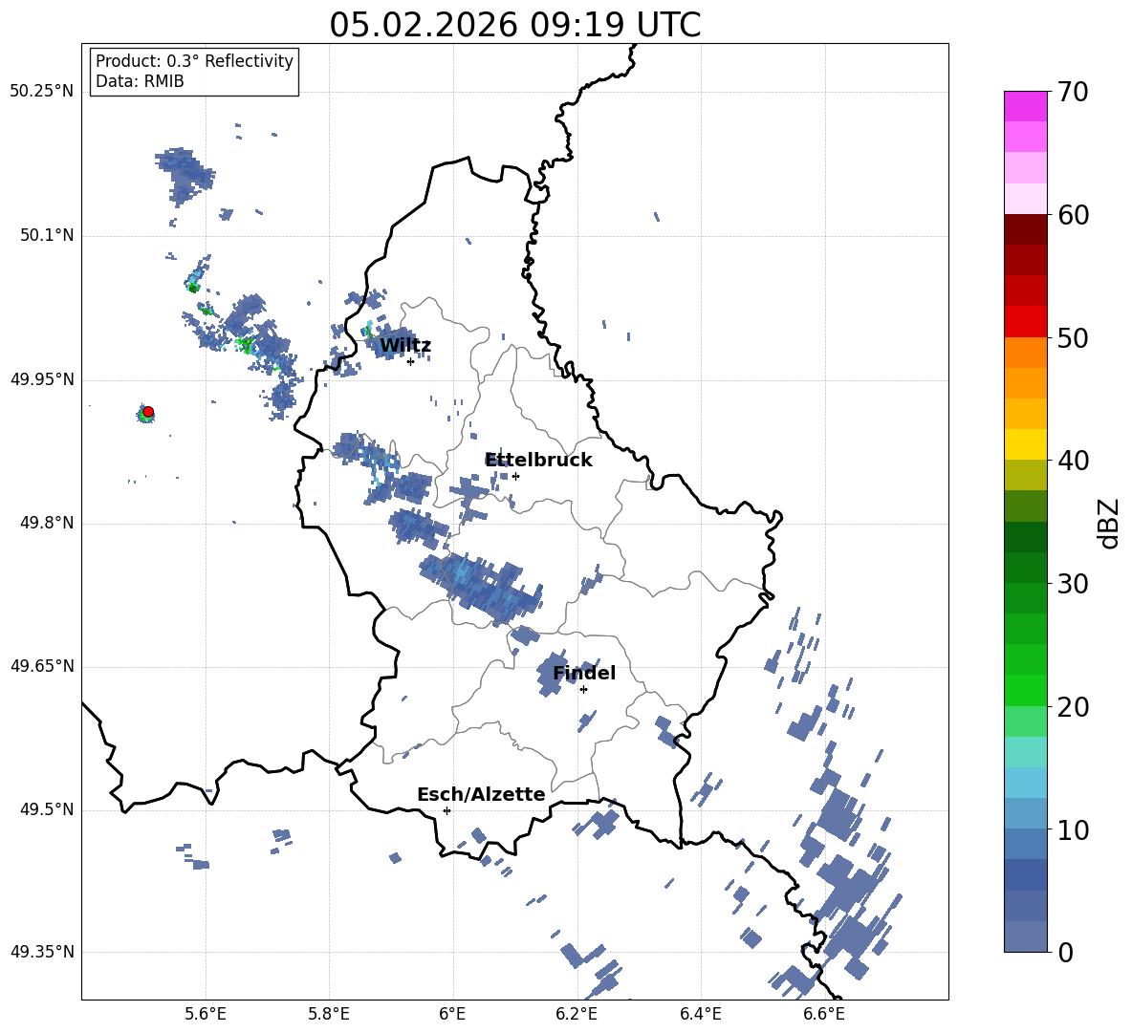1132x1033 pixels.
Task: Click the 5.6°E longitude label
Action: (x=205, y=1014)
